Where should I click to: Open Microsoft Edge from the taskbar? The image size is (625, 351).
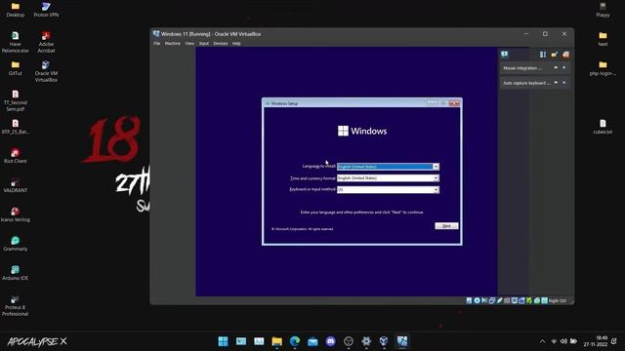point(295,341)
